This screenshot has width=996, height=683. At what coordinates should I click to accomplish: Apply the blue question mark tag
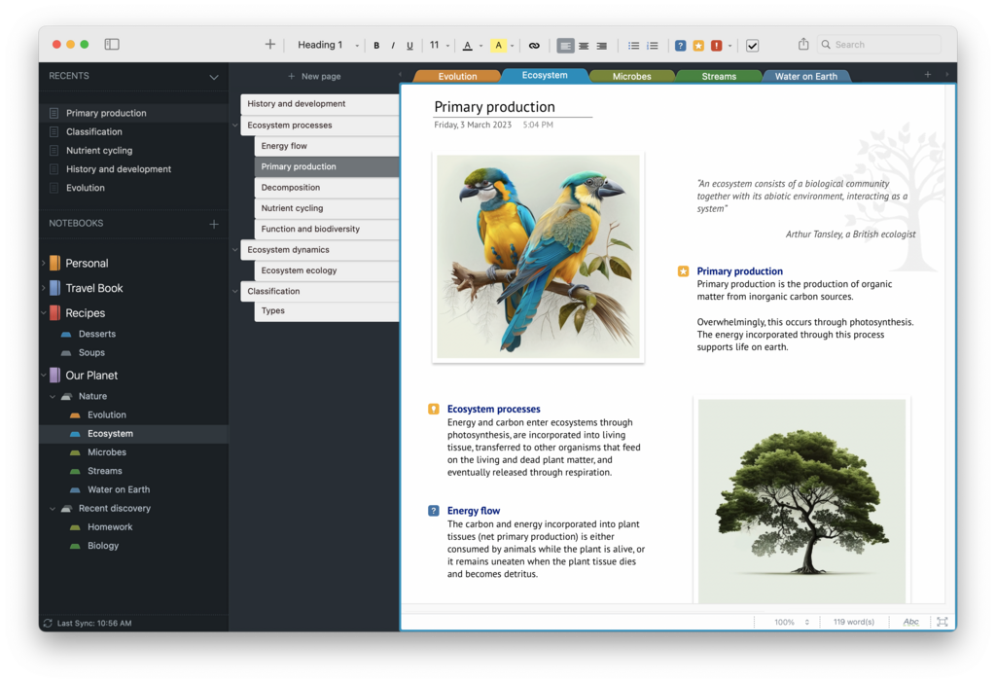[x=680, y=45]
